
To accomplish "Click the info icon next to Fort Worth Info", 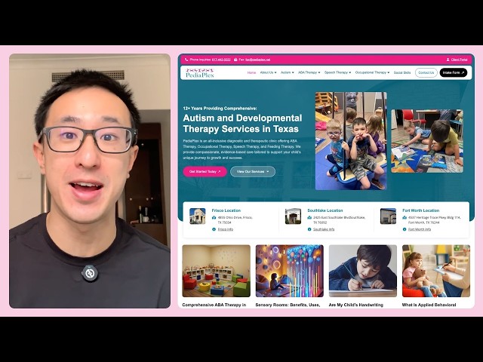I will pyautogui.click(x=405, y=229).
